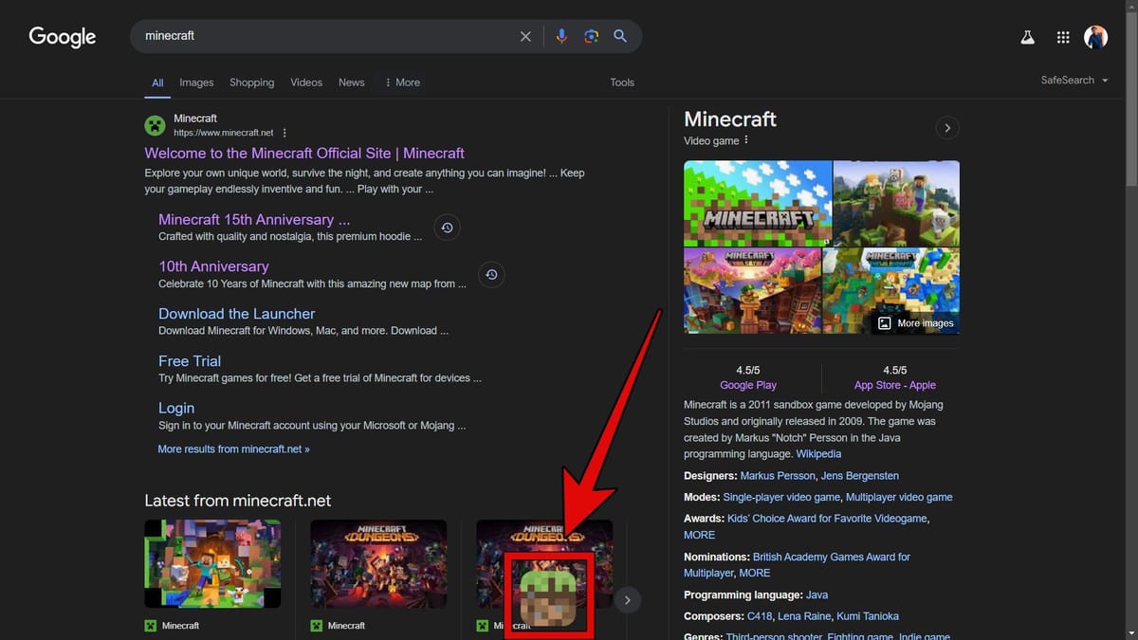Open Multiplayer video game link

(x=899, y=497)
